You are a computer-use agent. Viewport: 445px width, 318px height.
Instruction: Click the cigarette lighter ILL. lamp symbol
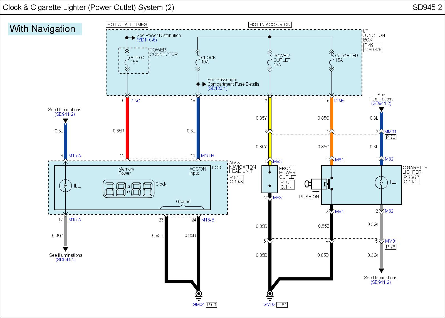click(381, 183)
